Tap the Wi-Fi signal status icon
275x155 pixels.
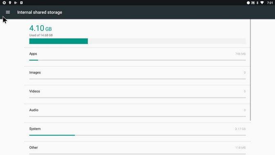[262, 2]
